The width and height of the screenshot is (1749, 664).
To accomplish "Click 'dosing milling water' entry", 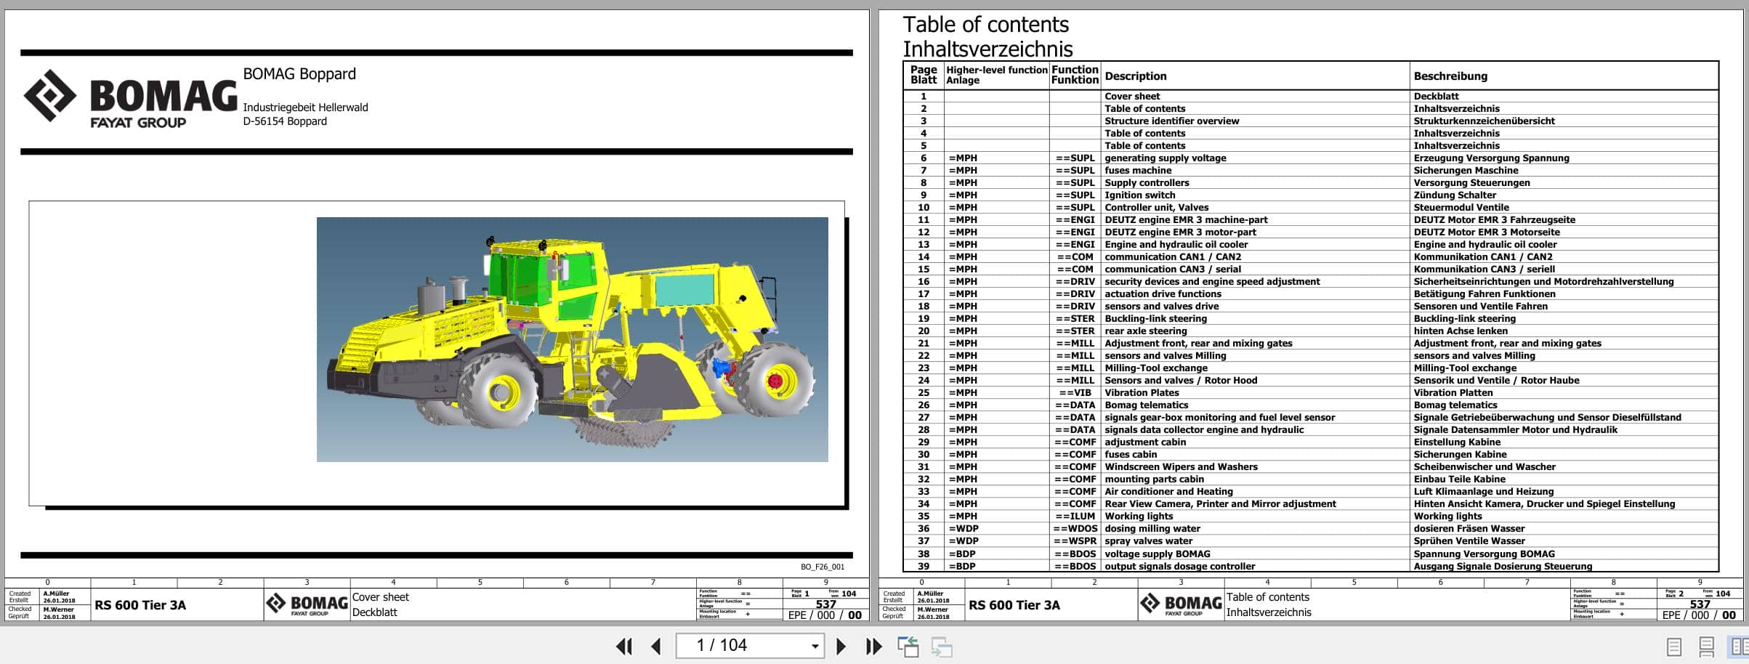I will tap(1152, 528).
